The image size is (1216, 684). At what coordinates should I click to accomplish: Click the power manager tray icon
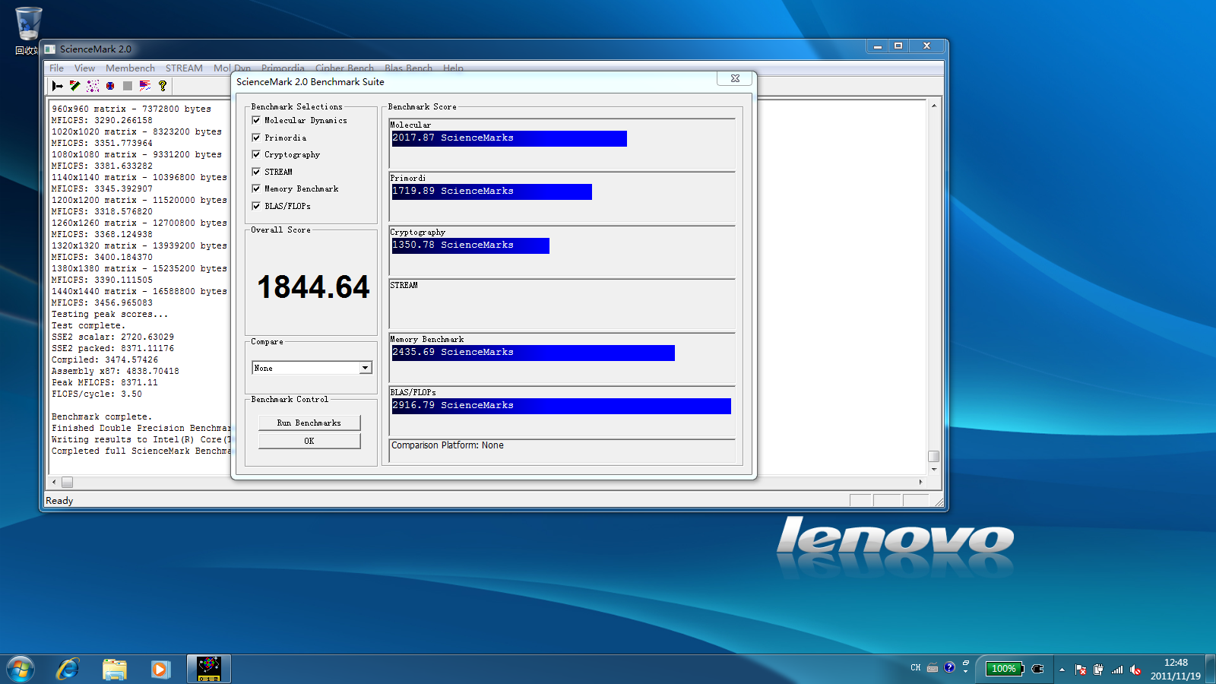1098,670
